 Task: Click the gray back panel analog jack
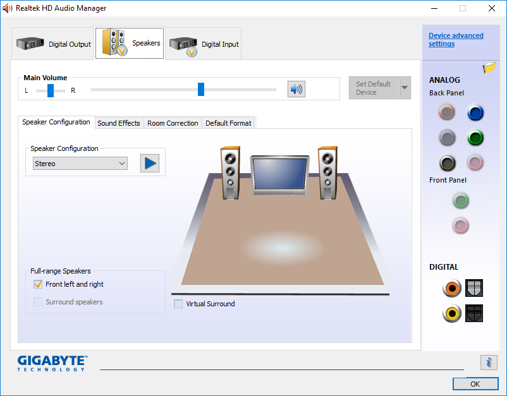[x=447, y=138]
